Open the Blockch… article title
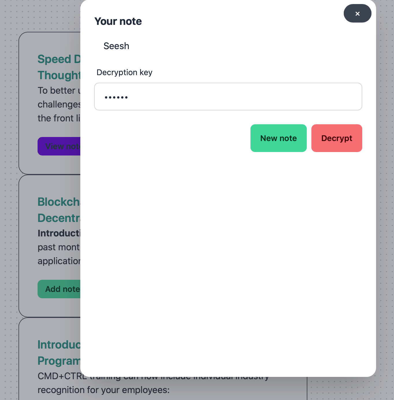 click(x=59, y=202)
